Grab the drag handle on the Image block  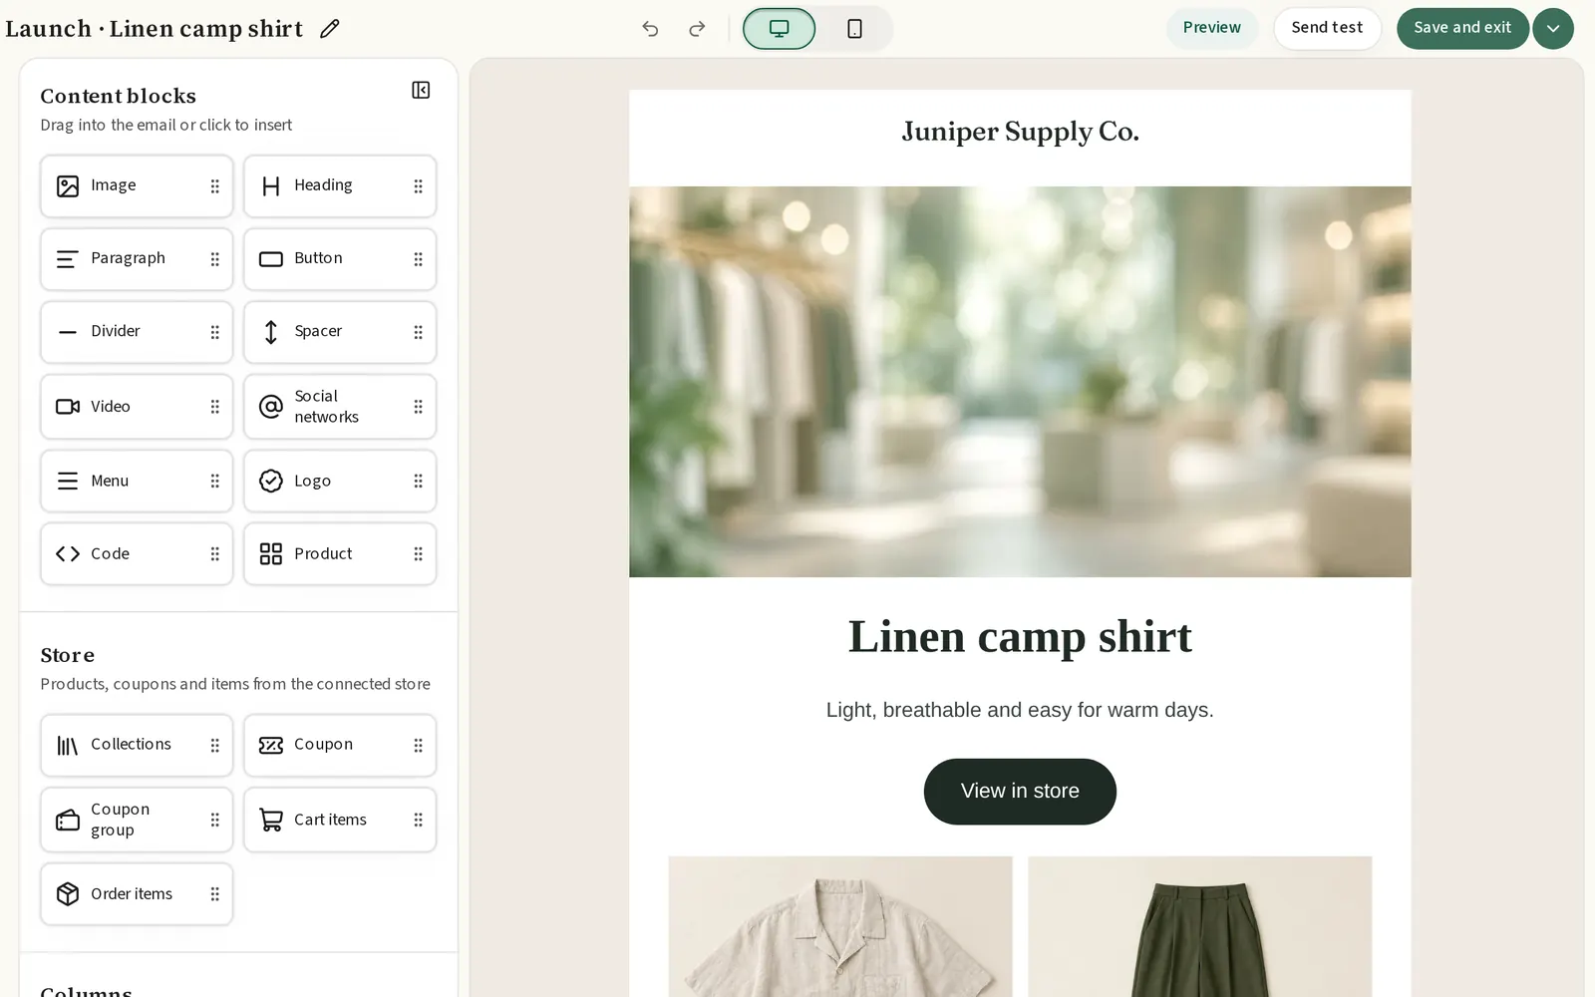tap(214, 186)
